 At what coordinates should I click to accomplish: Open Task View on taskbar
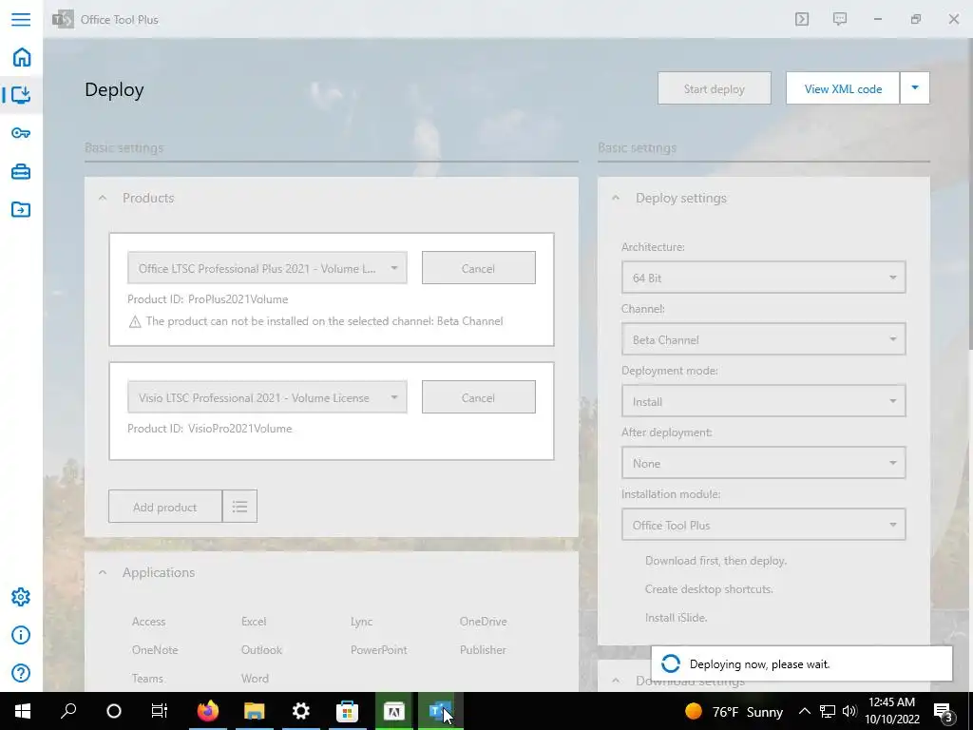[x=160, y=711]
